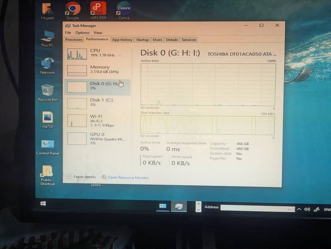331x249 pixels.
Task: Open the Mujeeb user folder desktop icon
Action: click(x=48, y=11)
